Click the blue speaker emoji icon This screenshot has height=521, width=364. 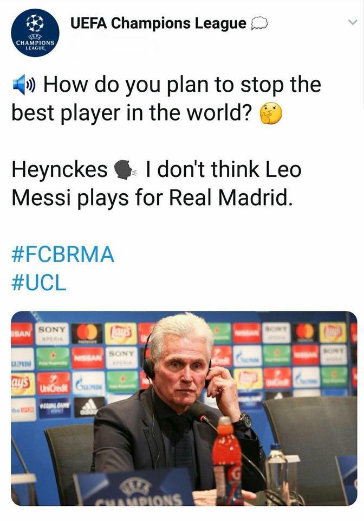coord(23,85)
